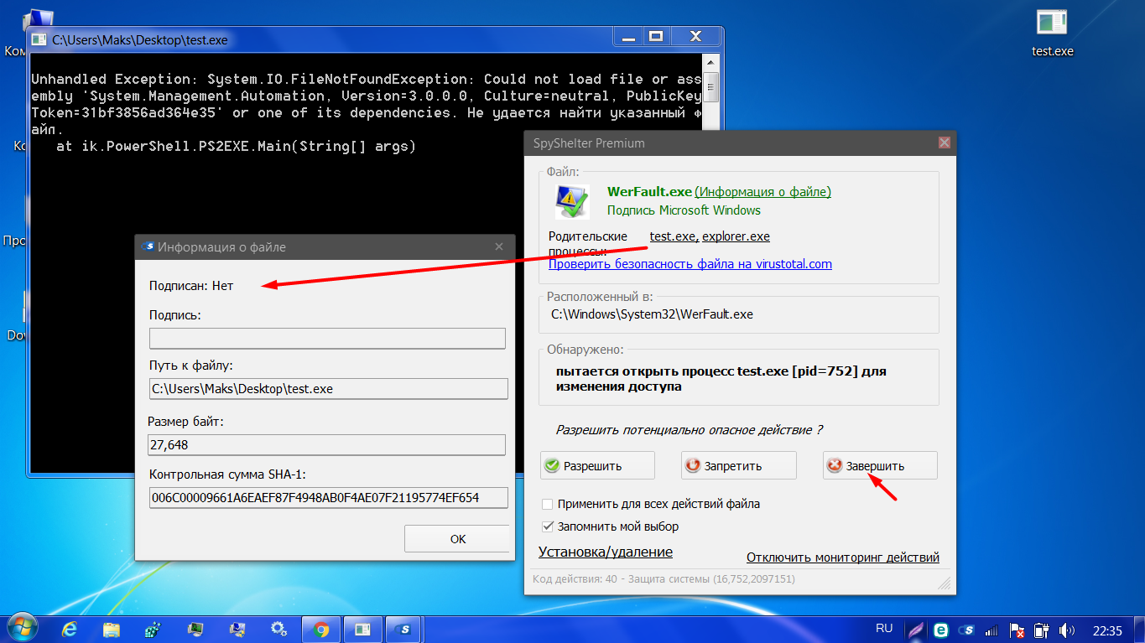Screen dimensions: 1145x643
Task: Click the Show desktop button at the taskbar end
Action: tap(1139, 629)
